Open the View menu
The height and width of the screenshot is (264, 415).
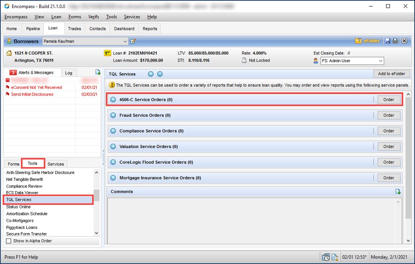[x=39, y=17]
